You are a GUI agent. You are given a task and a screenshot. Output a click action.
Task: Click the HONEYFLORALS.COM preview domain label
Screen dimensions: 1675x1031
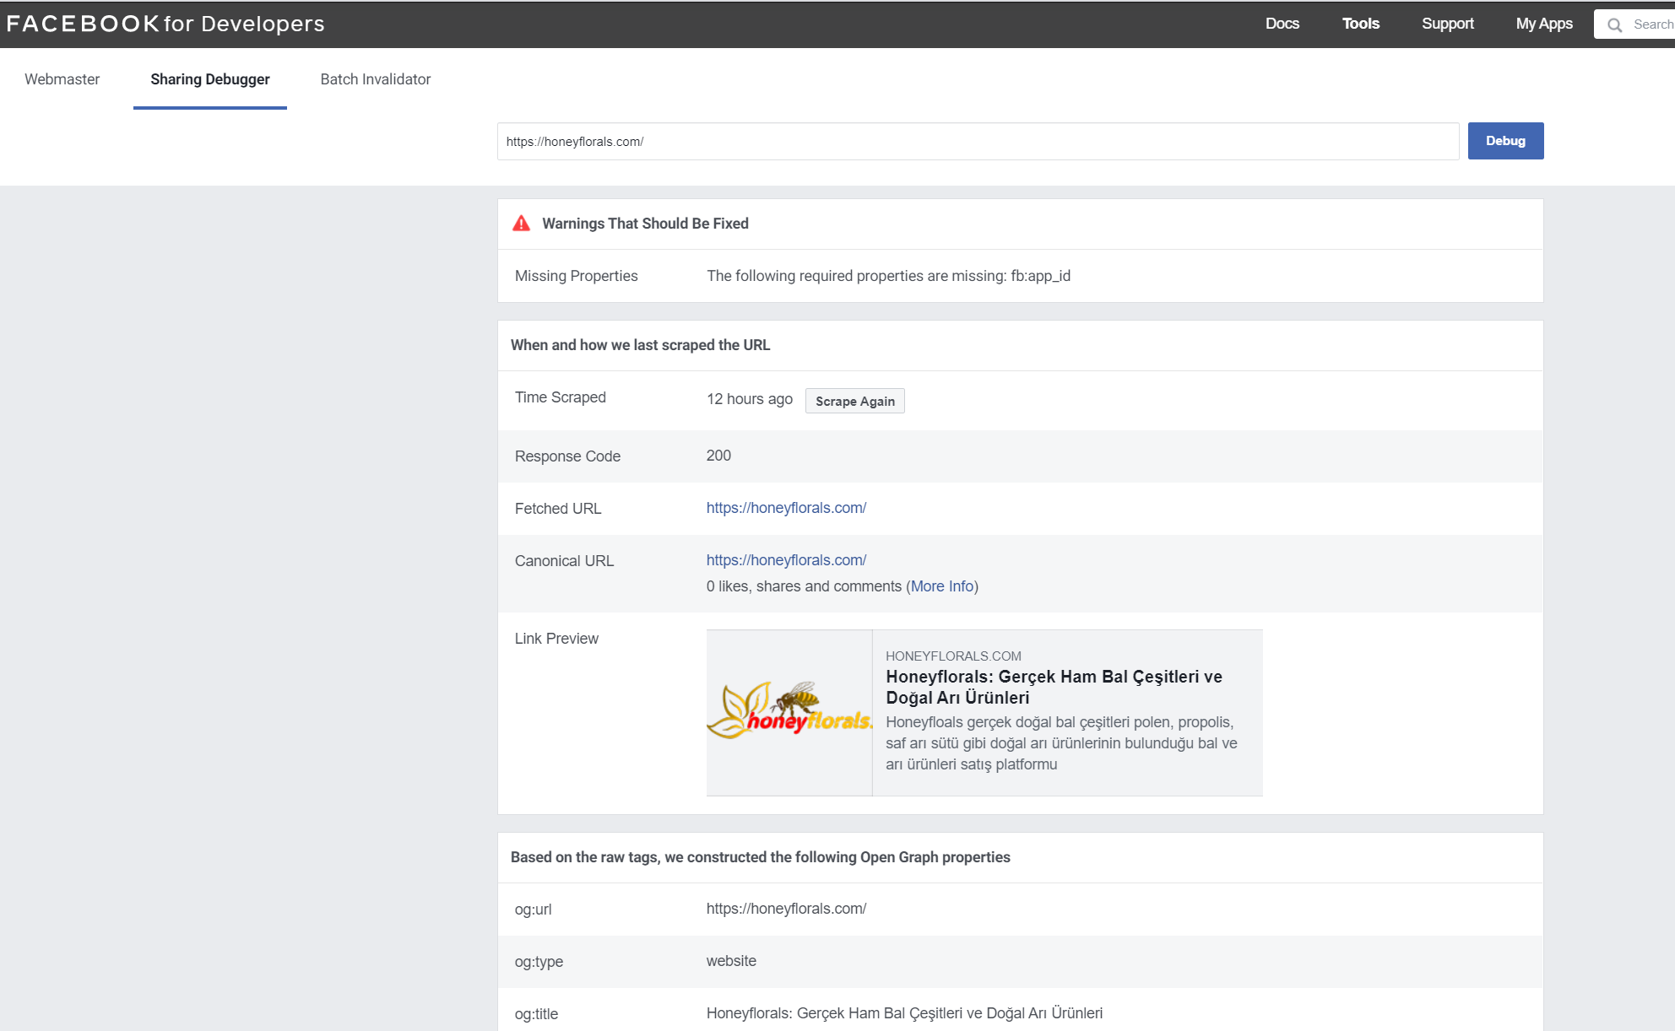[953, 656]
